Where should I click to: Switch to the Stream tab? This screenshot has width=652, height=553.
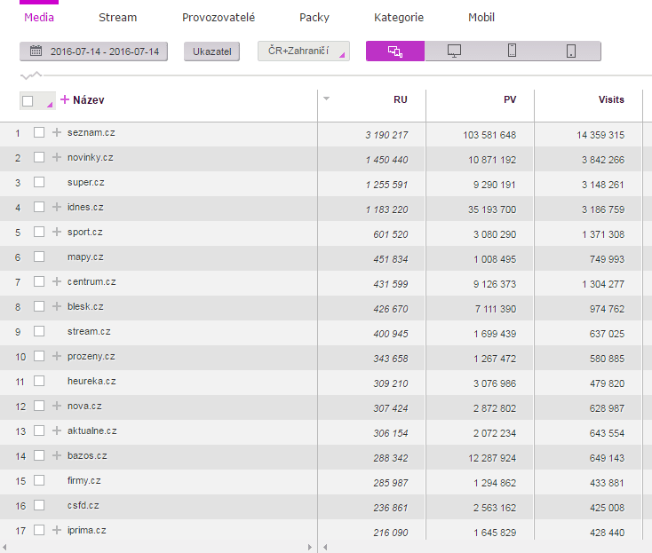pos(117,18)
